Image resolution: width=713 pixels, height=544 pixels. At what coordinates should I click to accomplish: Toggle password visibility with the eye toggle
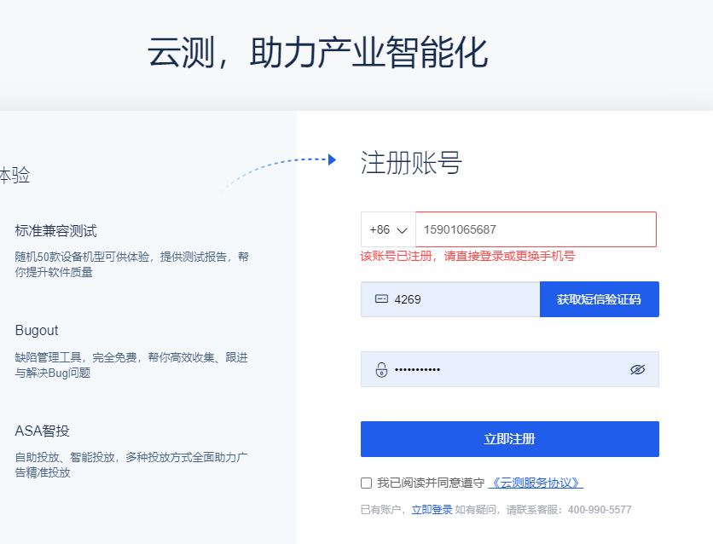coord(637,369)
